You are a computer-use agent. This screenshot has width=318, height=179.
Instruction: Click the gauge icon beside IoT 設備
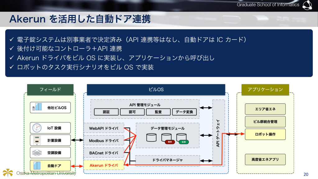click(37, 128)
